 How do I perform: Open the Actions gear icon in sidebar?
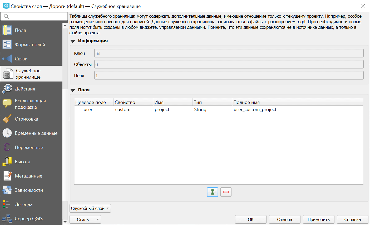(x=7, y=89)
